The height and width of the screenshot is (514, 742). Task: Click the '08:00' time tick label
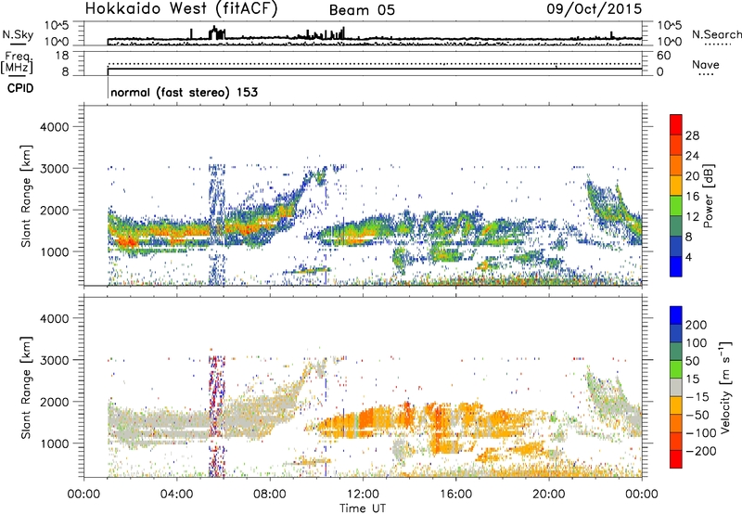pos(270,495)
